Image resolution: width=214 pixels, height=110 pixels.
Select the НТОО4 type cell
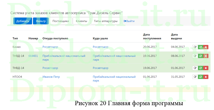(17, 77)
